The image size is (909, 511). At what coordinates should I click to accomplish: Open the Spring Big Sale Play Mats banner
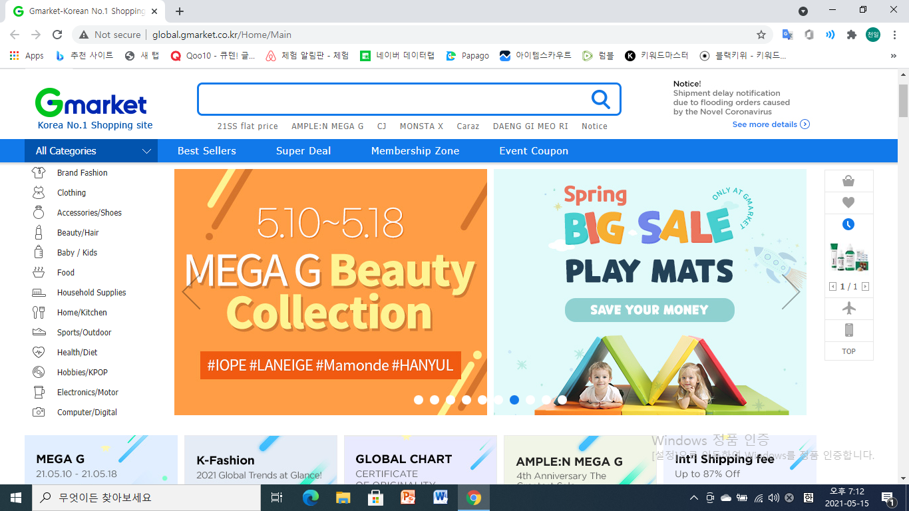649,292
